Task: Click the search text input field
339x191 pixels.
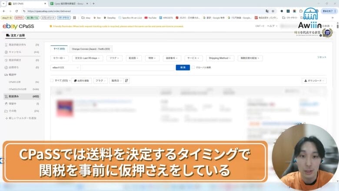Action: click(127, 67)
